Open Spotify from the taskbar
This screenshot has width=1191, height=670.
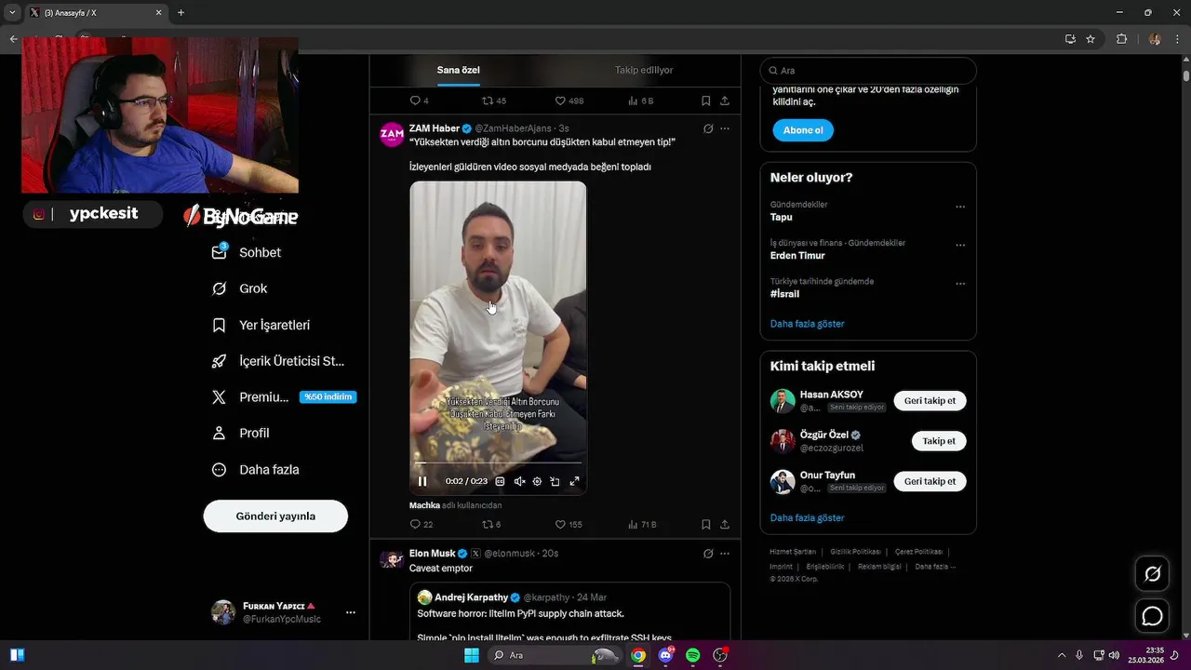693,655
